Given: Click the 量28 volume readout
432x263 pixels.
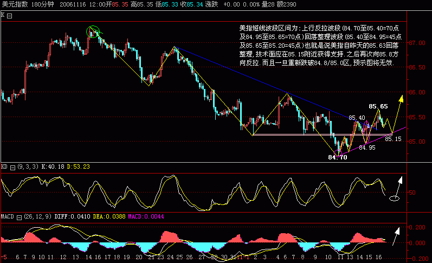Looking at the screenshot, I should 268,4.
